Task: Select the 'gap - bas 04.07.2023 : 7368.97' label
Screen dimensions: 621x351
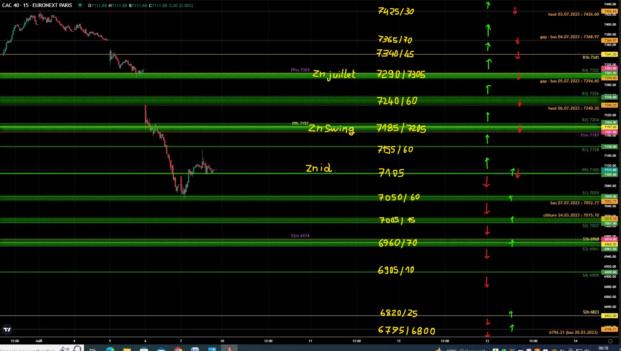Action: point(570,37)
